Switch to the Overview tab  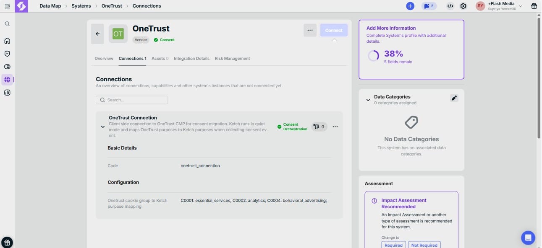point(104,59)
